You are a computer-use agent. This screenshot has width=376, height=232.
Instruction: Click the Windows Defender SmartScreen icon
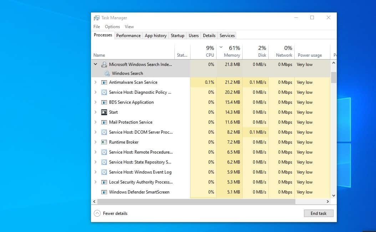[x=104, y=192]
